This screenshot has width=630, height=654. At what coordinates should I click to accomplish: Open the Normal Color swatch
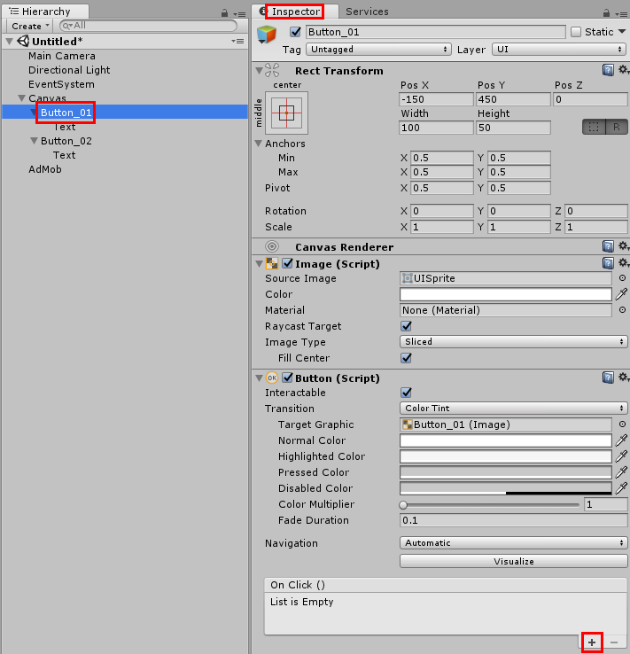click(506, 440)
